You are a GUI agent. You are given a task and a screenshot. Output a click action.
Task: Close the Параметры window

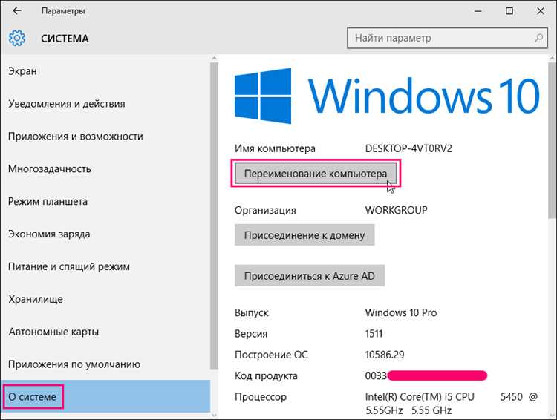pyautogui.click(x=541, y=11)
